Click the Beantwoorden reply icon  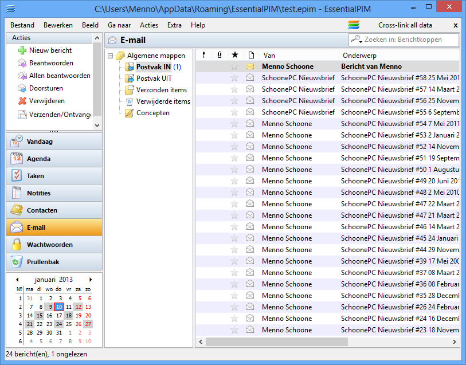[22, 63]
